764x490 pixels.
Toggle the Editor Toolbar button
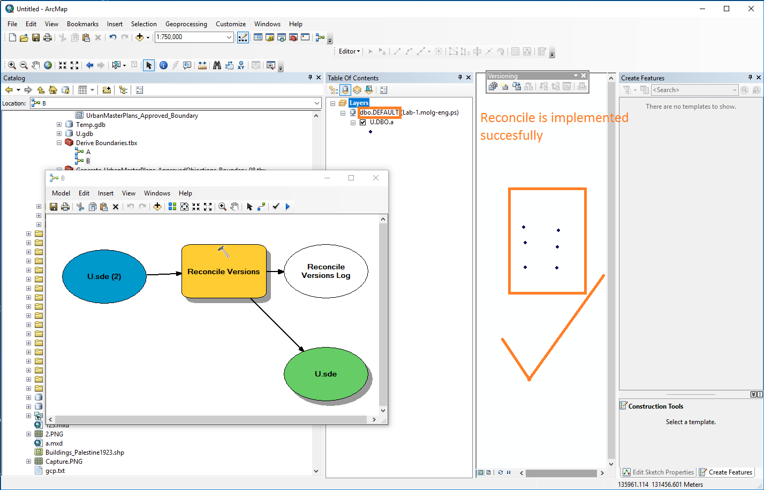tap(243, 37)
